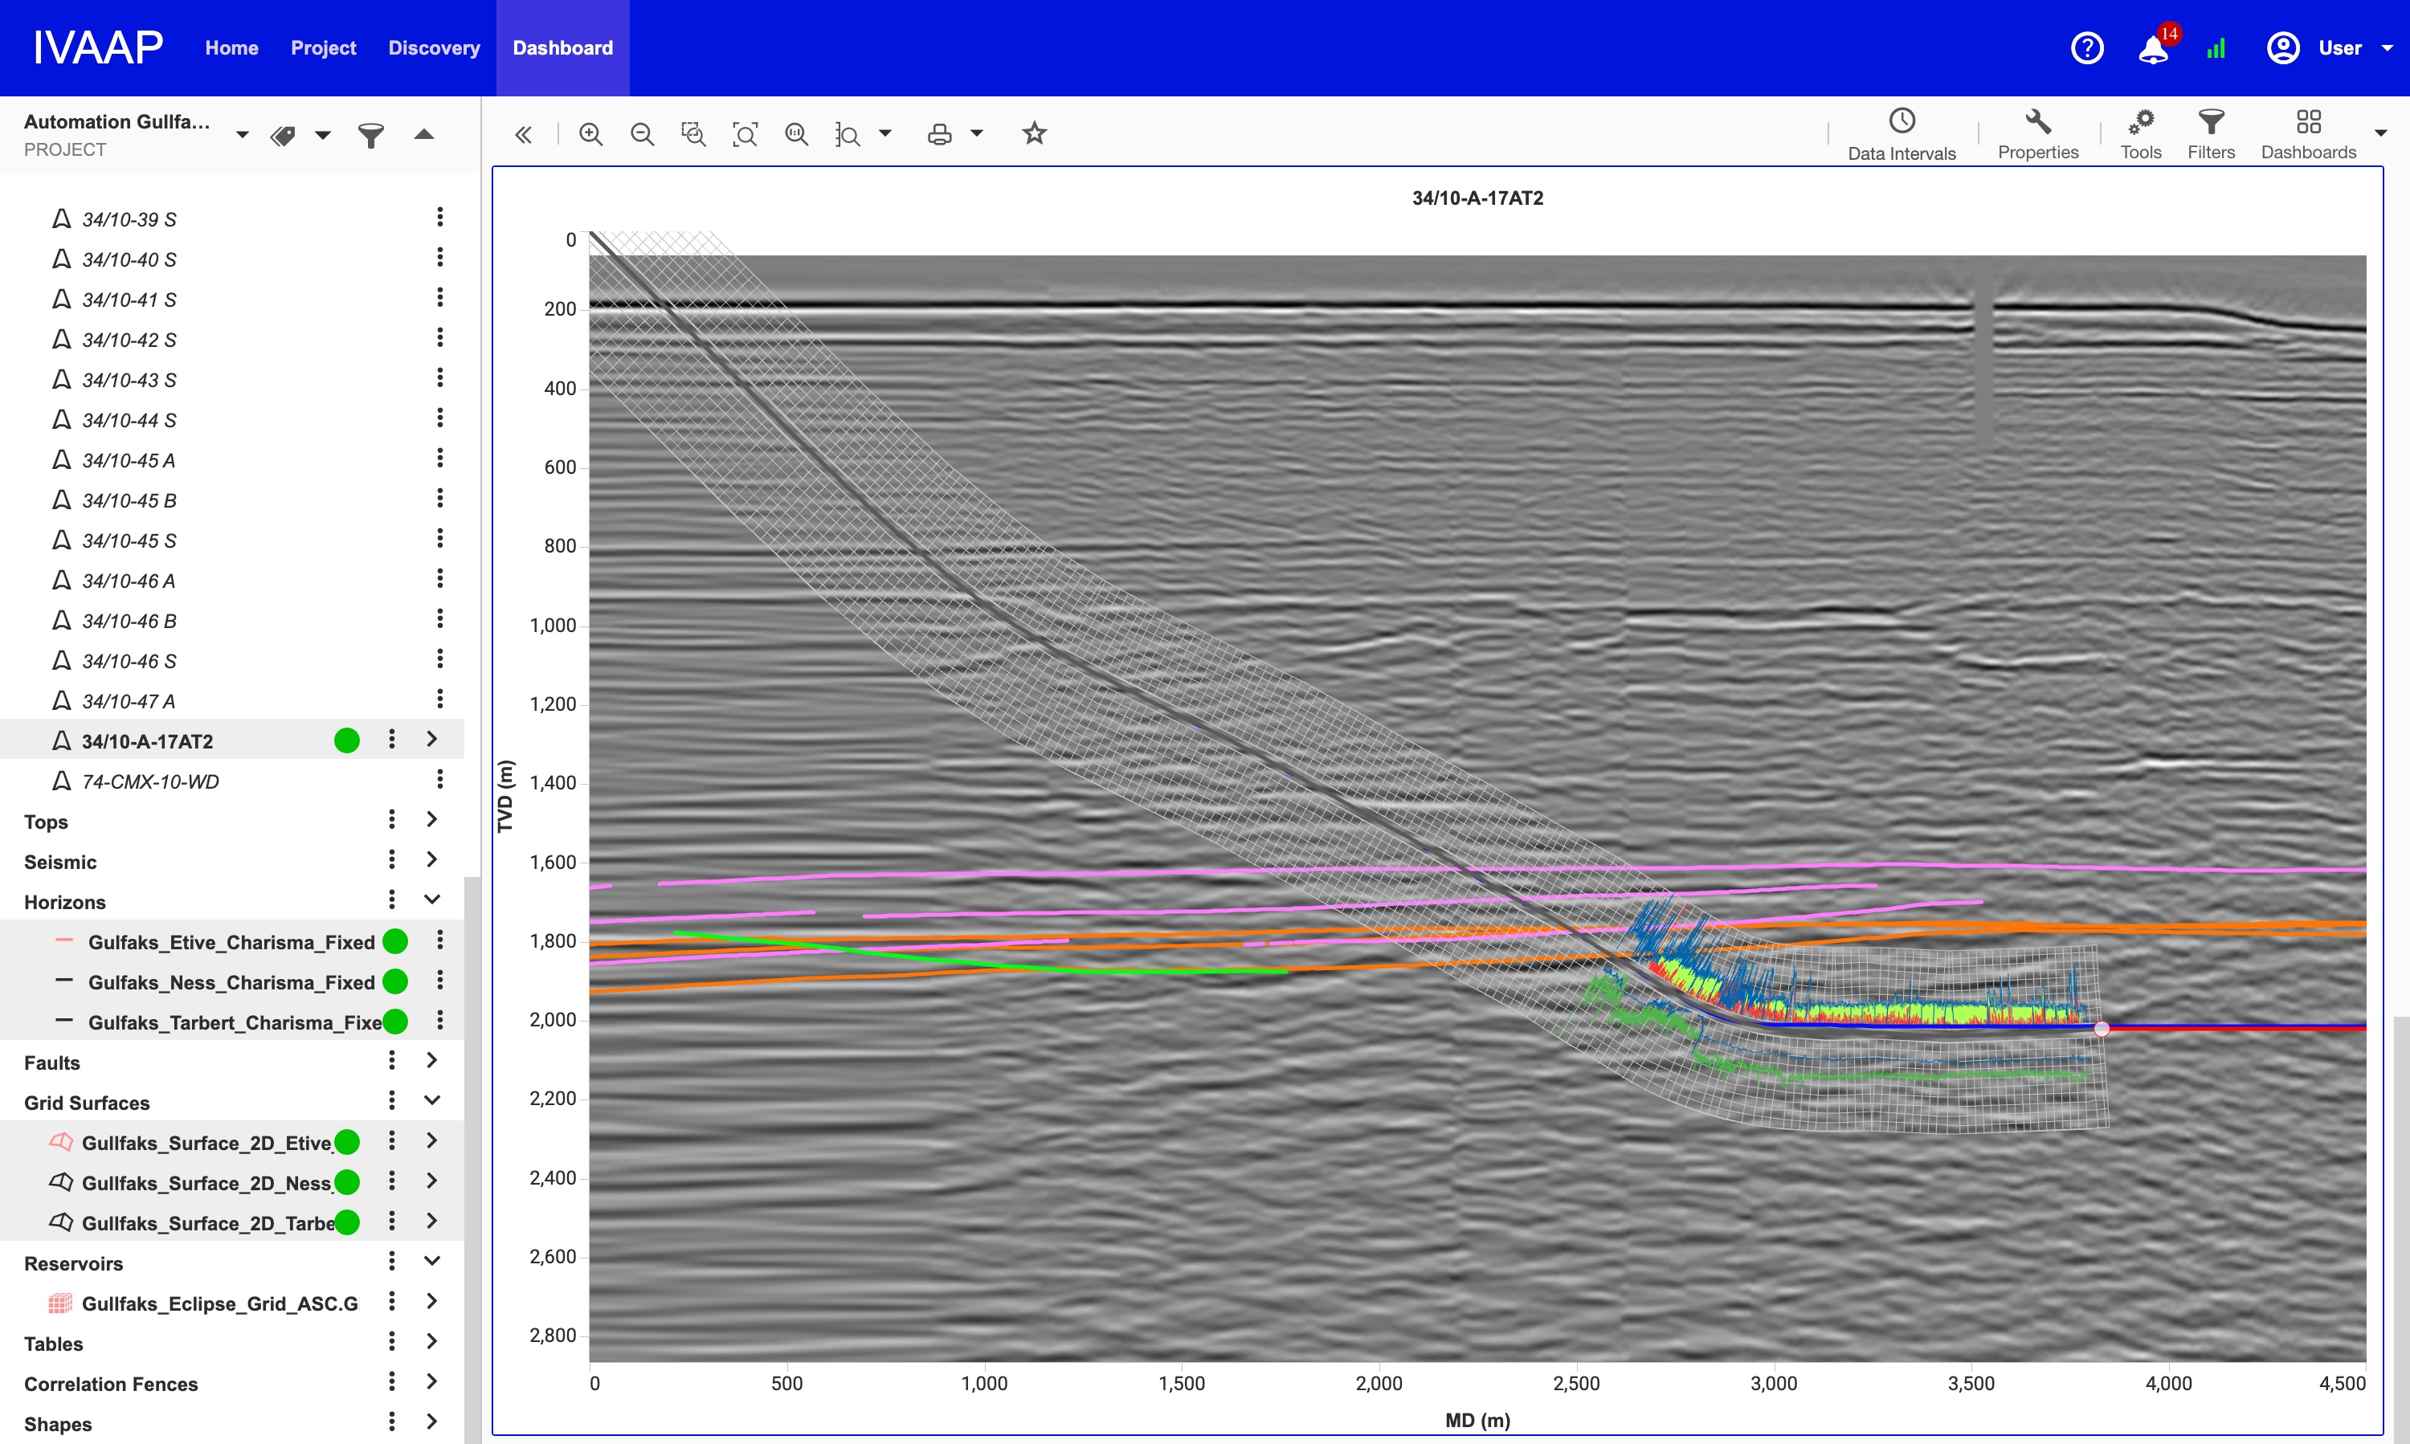Expand 34/10-A-17AT2 well chevron

pyautogui.click(x=432, y=739)
